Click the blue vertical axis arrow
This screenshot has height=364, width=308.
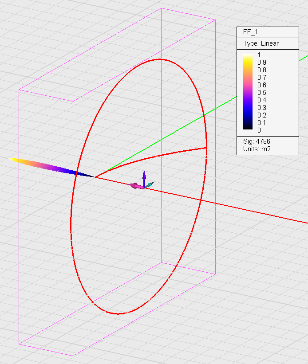click(144, 176)
